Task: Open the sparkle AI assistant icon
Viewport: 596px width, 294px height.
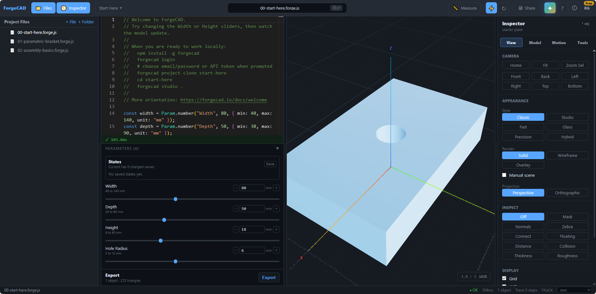Action: click(x=550, y=8)
